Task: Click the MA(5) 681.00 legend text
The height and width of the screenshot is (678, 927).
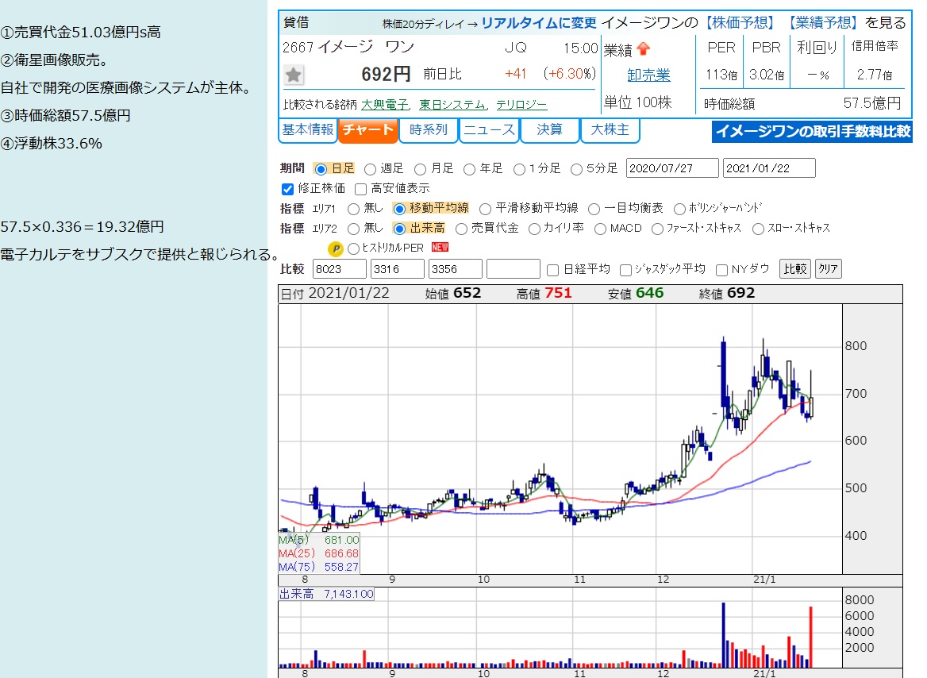Action: click(319, 540)
